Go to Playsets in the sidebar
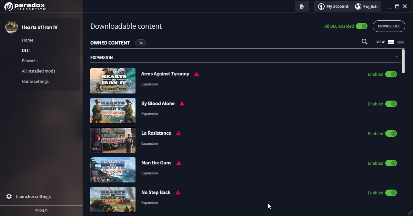Image resolution: width=413 pixels, height=216 pixels. pyautogui.click(x=30, y=61)
